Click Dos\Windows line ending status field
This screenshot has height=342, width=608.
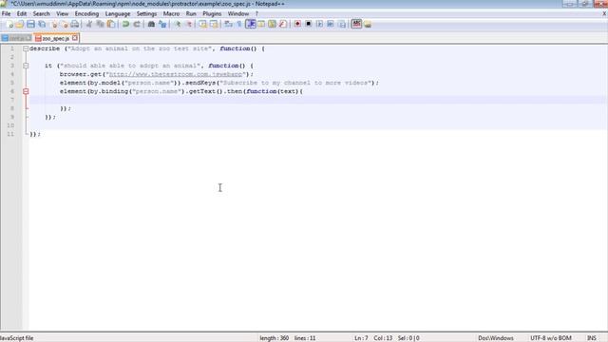pyautogui.click(x=496, y=338)
